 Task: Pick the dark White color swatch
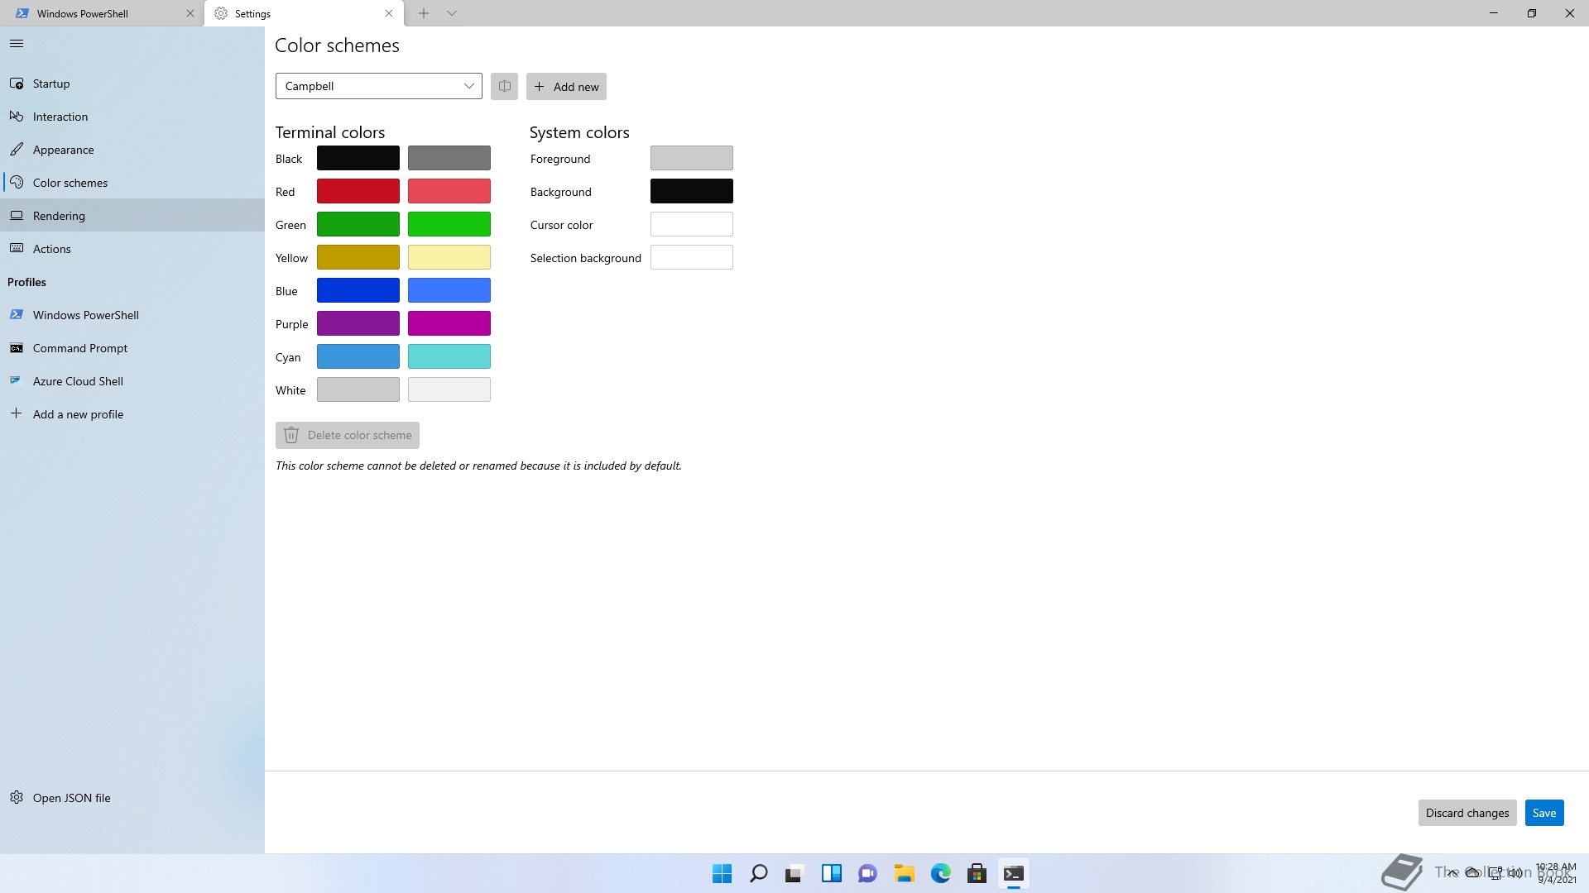[x=358, y=389]
